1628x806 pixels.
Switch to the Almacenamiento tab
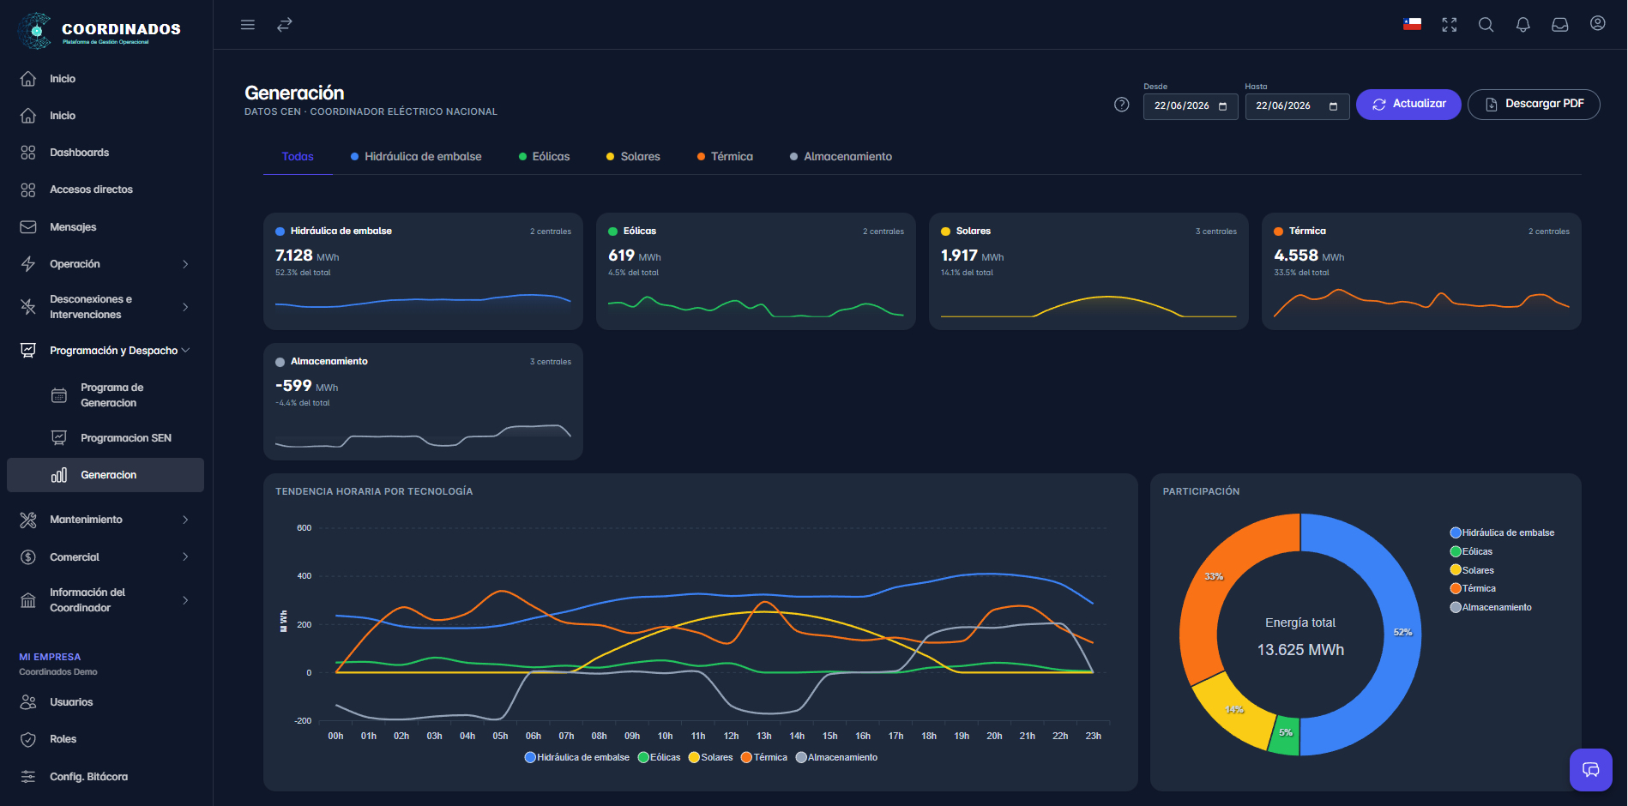[841, 157]
